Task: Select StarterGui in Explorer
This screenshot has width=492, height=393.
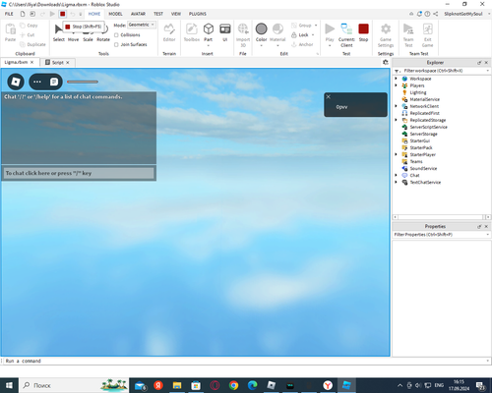Action: [x=419, y=140]
